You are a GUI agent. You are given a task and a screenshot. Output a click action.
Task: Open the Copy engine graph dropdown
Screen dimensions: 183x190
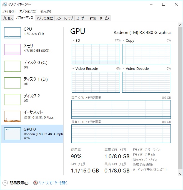123,40
